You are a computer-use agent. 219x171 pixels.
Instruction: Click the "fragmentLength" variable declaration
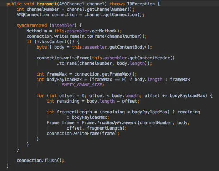tap(74, 112)
